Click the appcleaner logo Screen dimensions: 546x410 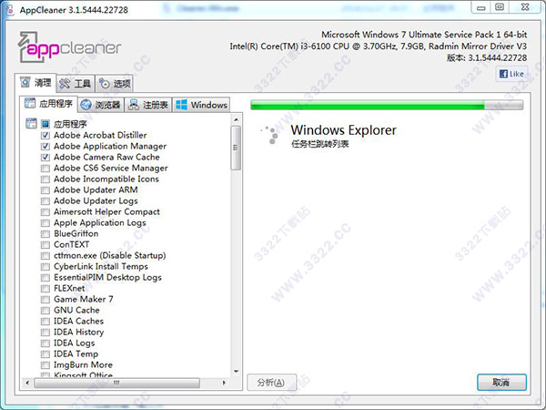tap(69, 47)
